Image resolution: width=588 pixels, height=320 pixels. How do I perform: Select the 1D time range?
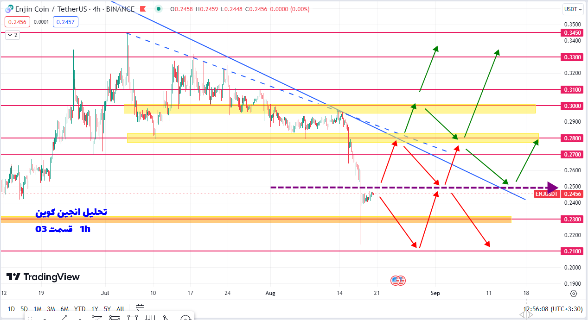11,309
